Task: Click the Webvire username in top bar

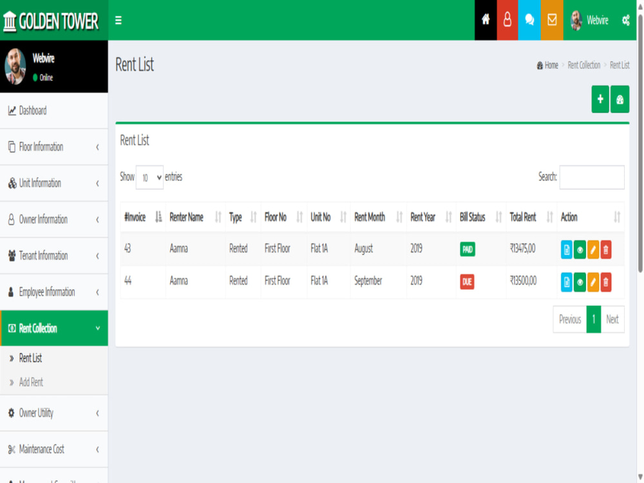Action: (597, 20)
